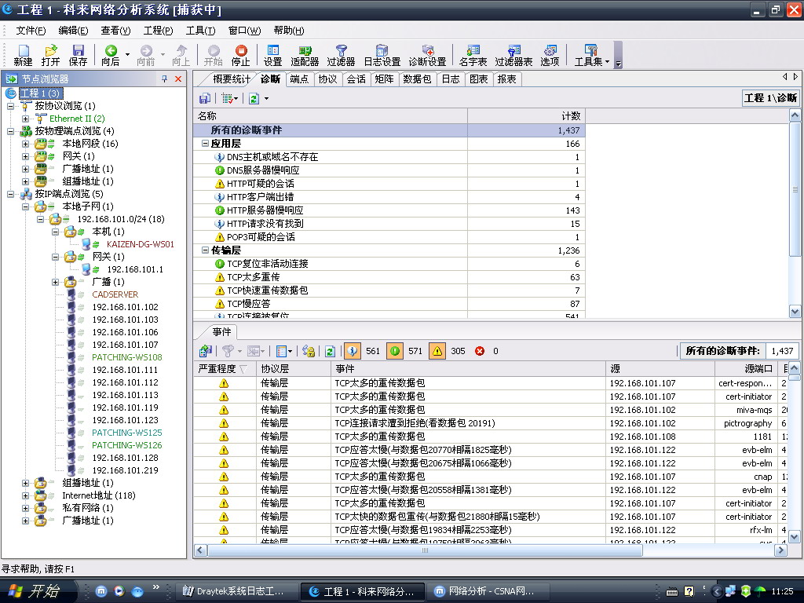Open the 工具集 toolbar dropdown
Viewport: 804px width, 603px height.
[591, 55]
